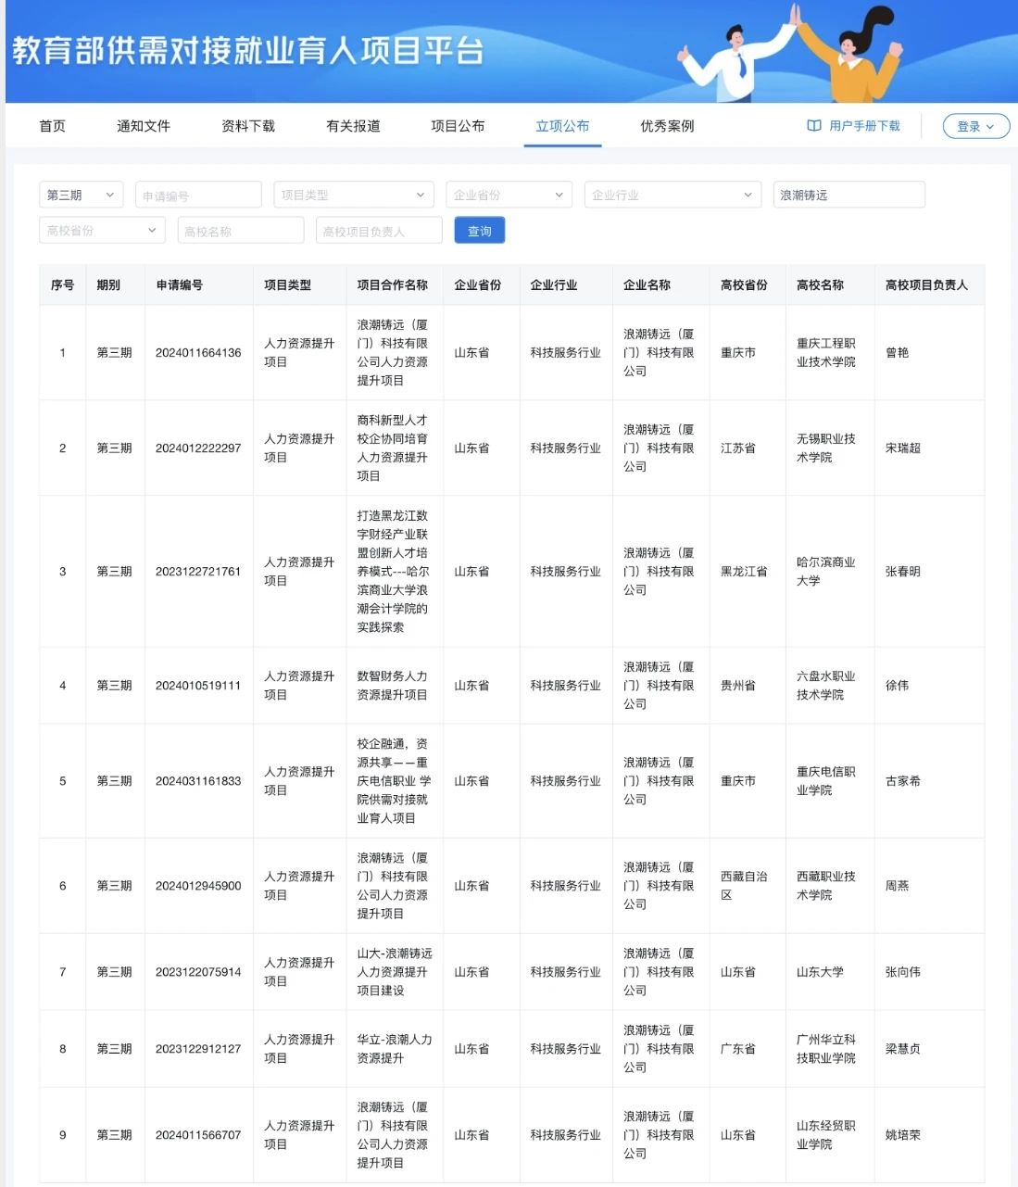The height and width of the screenshot is (1187, 1018).
Task: Click the user manual book icon
Action: pos(814,126)
